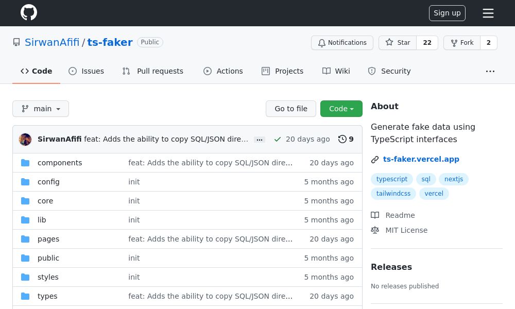Screen dimensions: 515x309
Task: Star the repository
Action: [398, 43]
